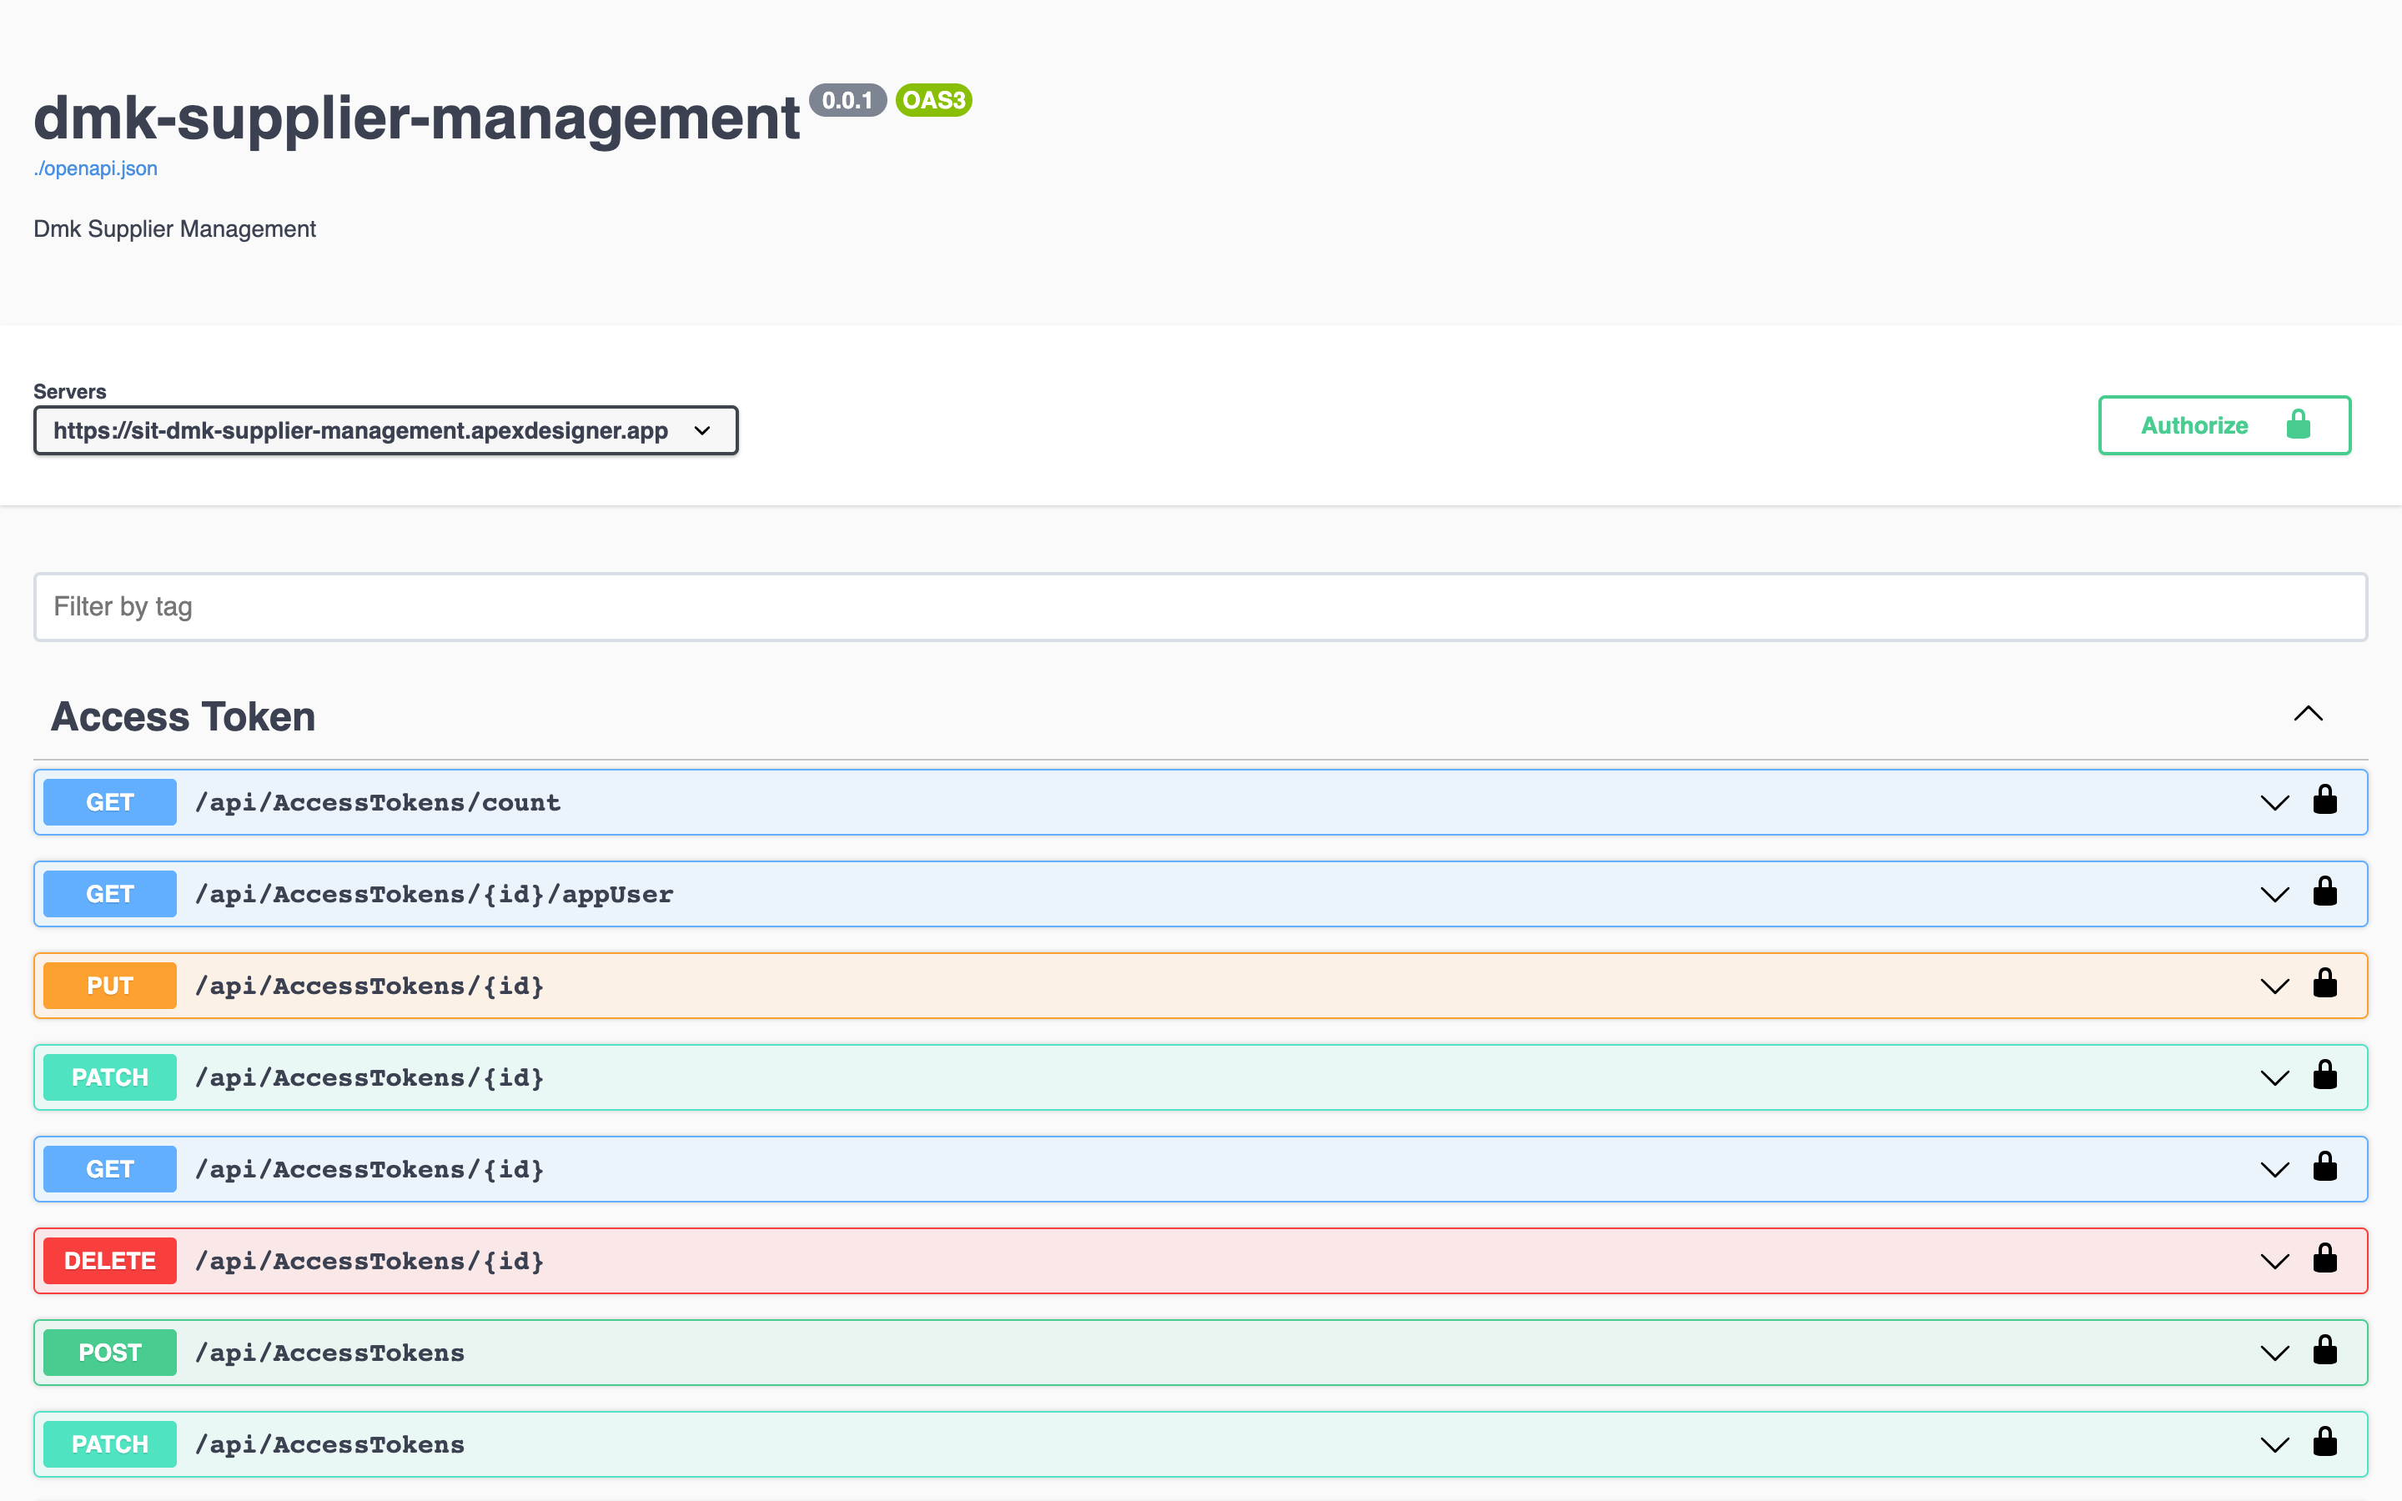The height and width of the screenshot is (1501, 2402).
Task: Click the PUT method badge
Action: 110,986
